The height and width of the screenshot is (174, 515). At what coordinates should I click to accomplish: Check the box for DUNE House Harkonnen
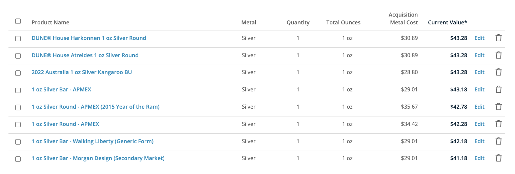tap(18, 39)
